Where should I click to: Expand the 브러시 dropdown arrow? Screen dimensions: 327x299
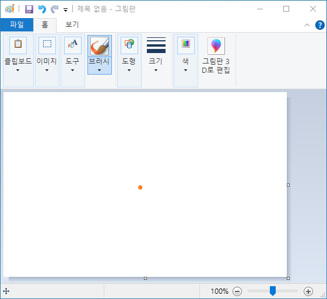point(100,71)
